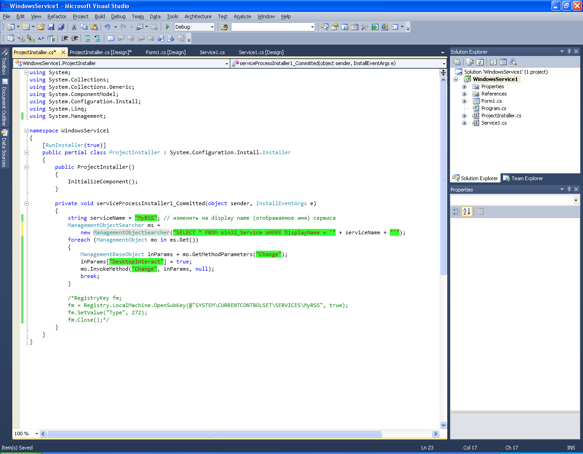The image size is (583, 454).
Task: Click the Cut scissors icon
Action: [x=74, y=27]
